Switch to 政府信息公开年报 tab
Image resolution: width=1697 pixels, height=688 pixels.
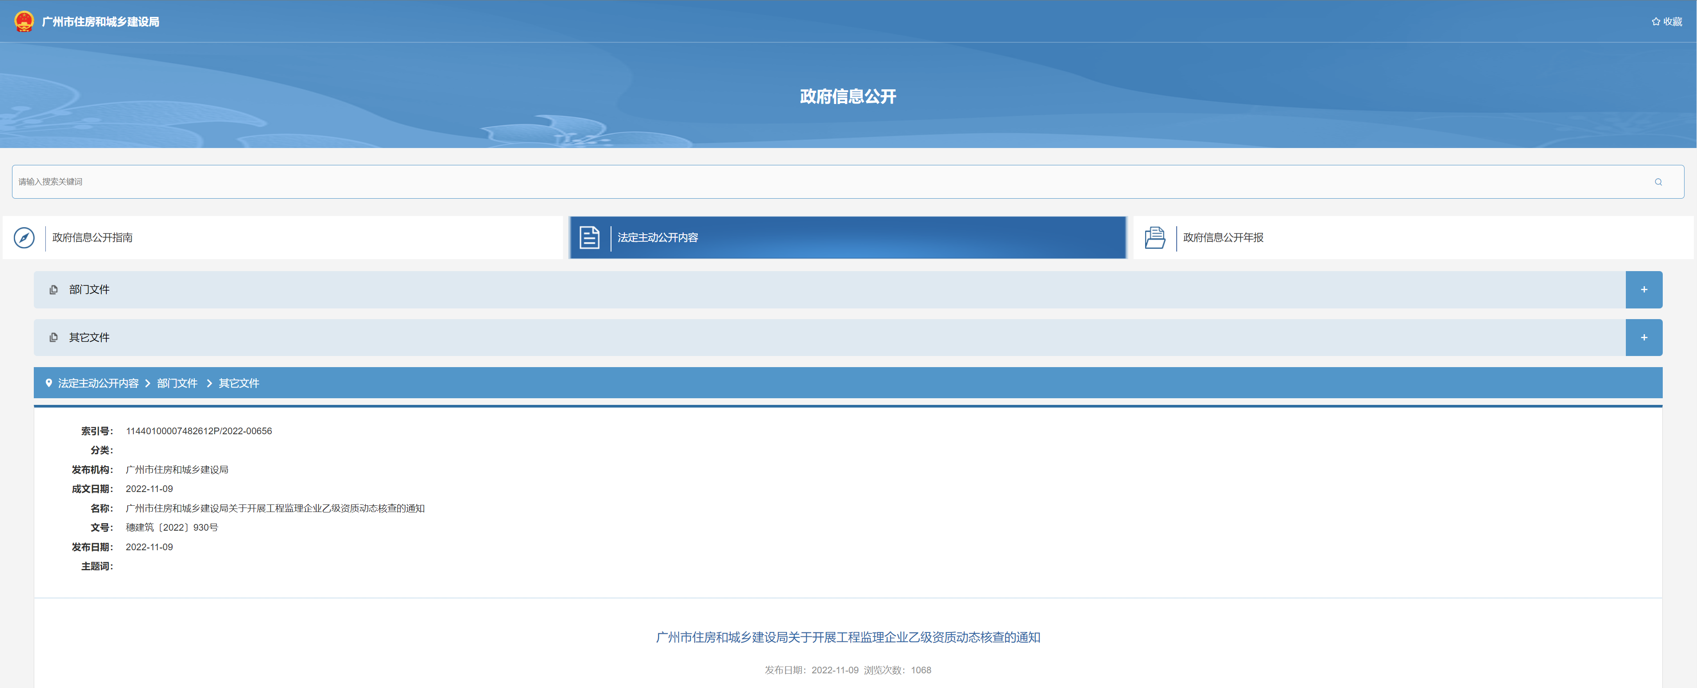[x=1222, y=238]
